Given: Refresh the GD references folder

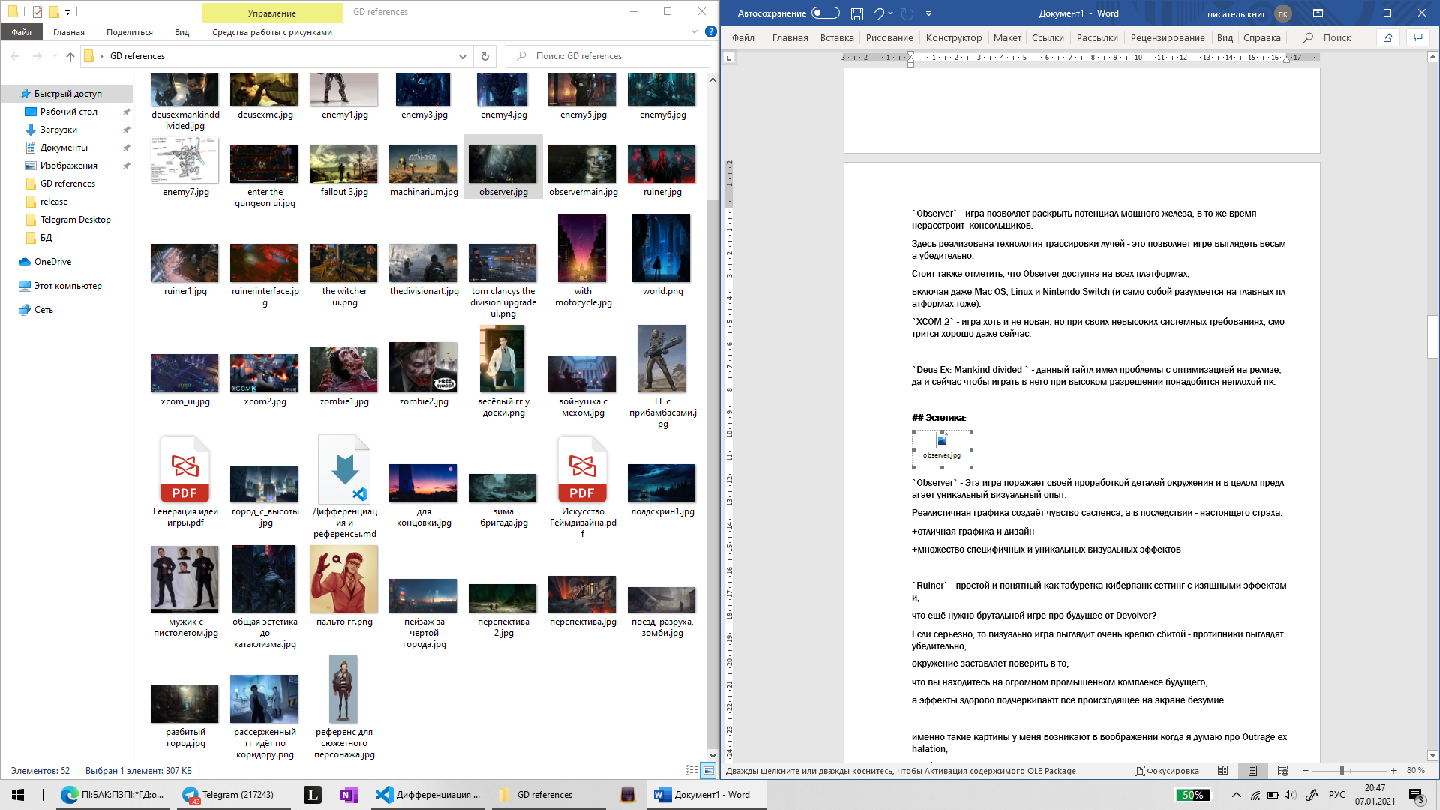Looking at the screenshot, I should coord(485,56).
